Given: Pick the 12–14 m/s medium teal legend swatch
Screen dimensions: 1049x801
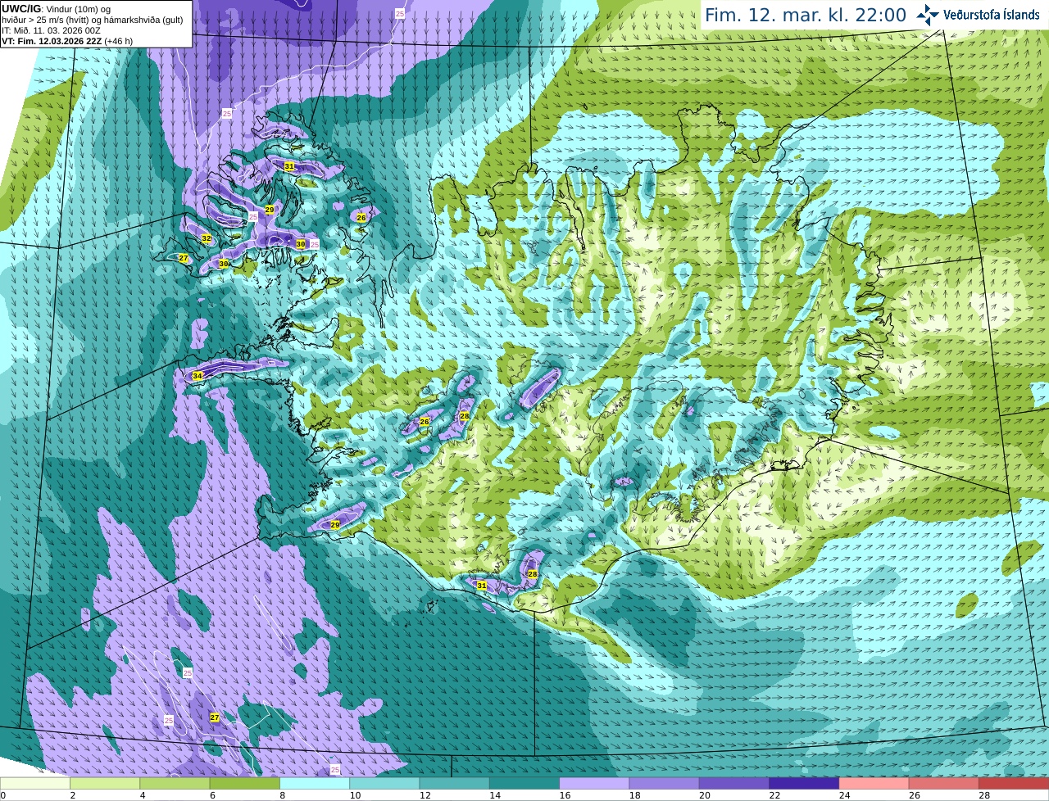Looking at the screenshot, I should (455, 784).
